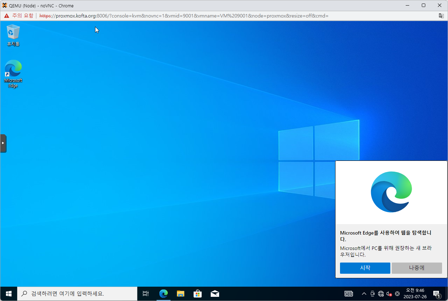
Task: Open the Windows Start menu
Action: [9, 294]
